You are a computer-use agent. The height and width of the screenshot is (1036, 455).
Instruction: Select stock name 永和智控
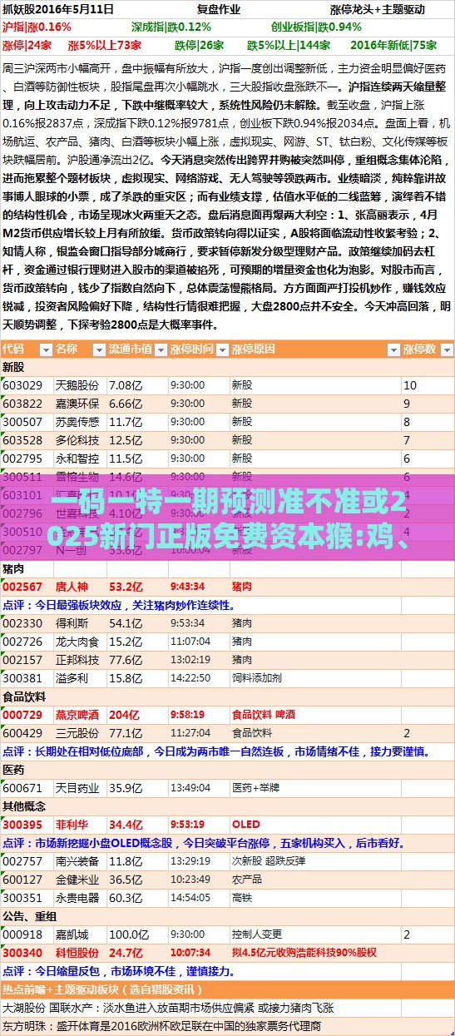(77, 458)
